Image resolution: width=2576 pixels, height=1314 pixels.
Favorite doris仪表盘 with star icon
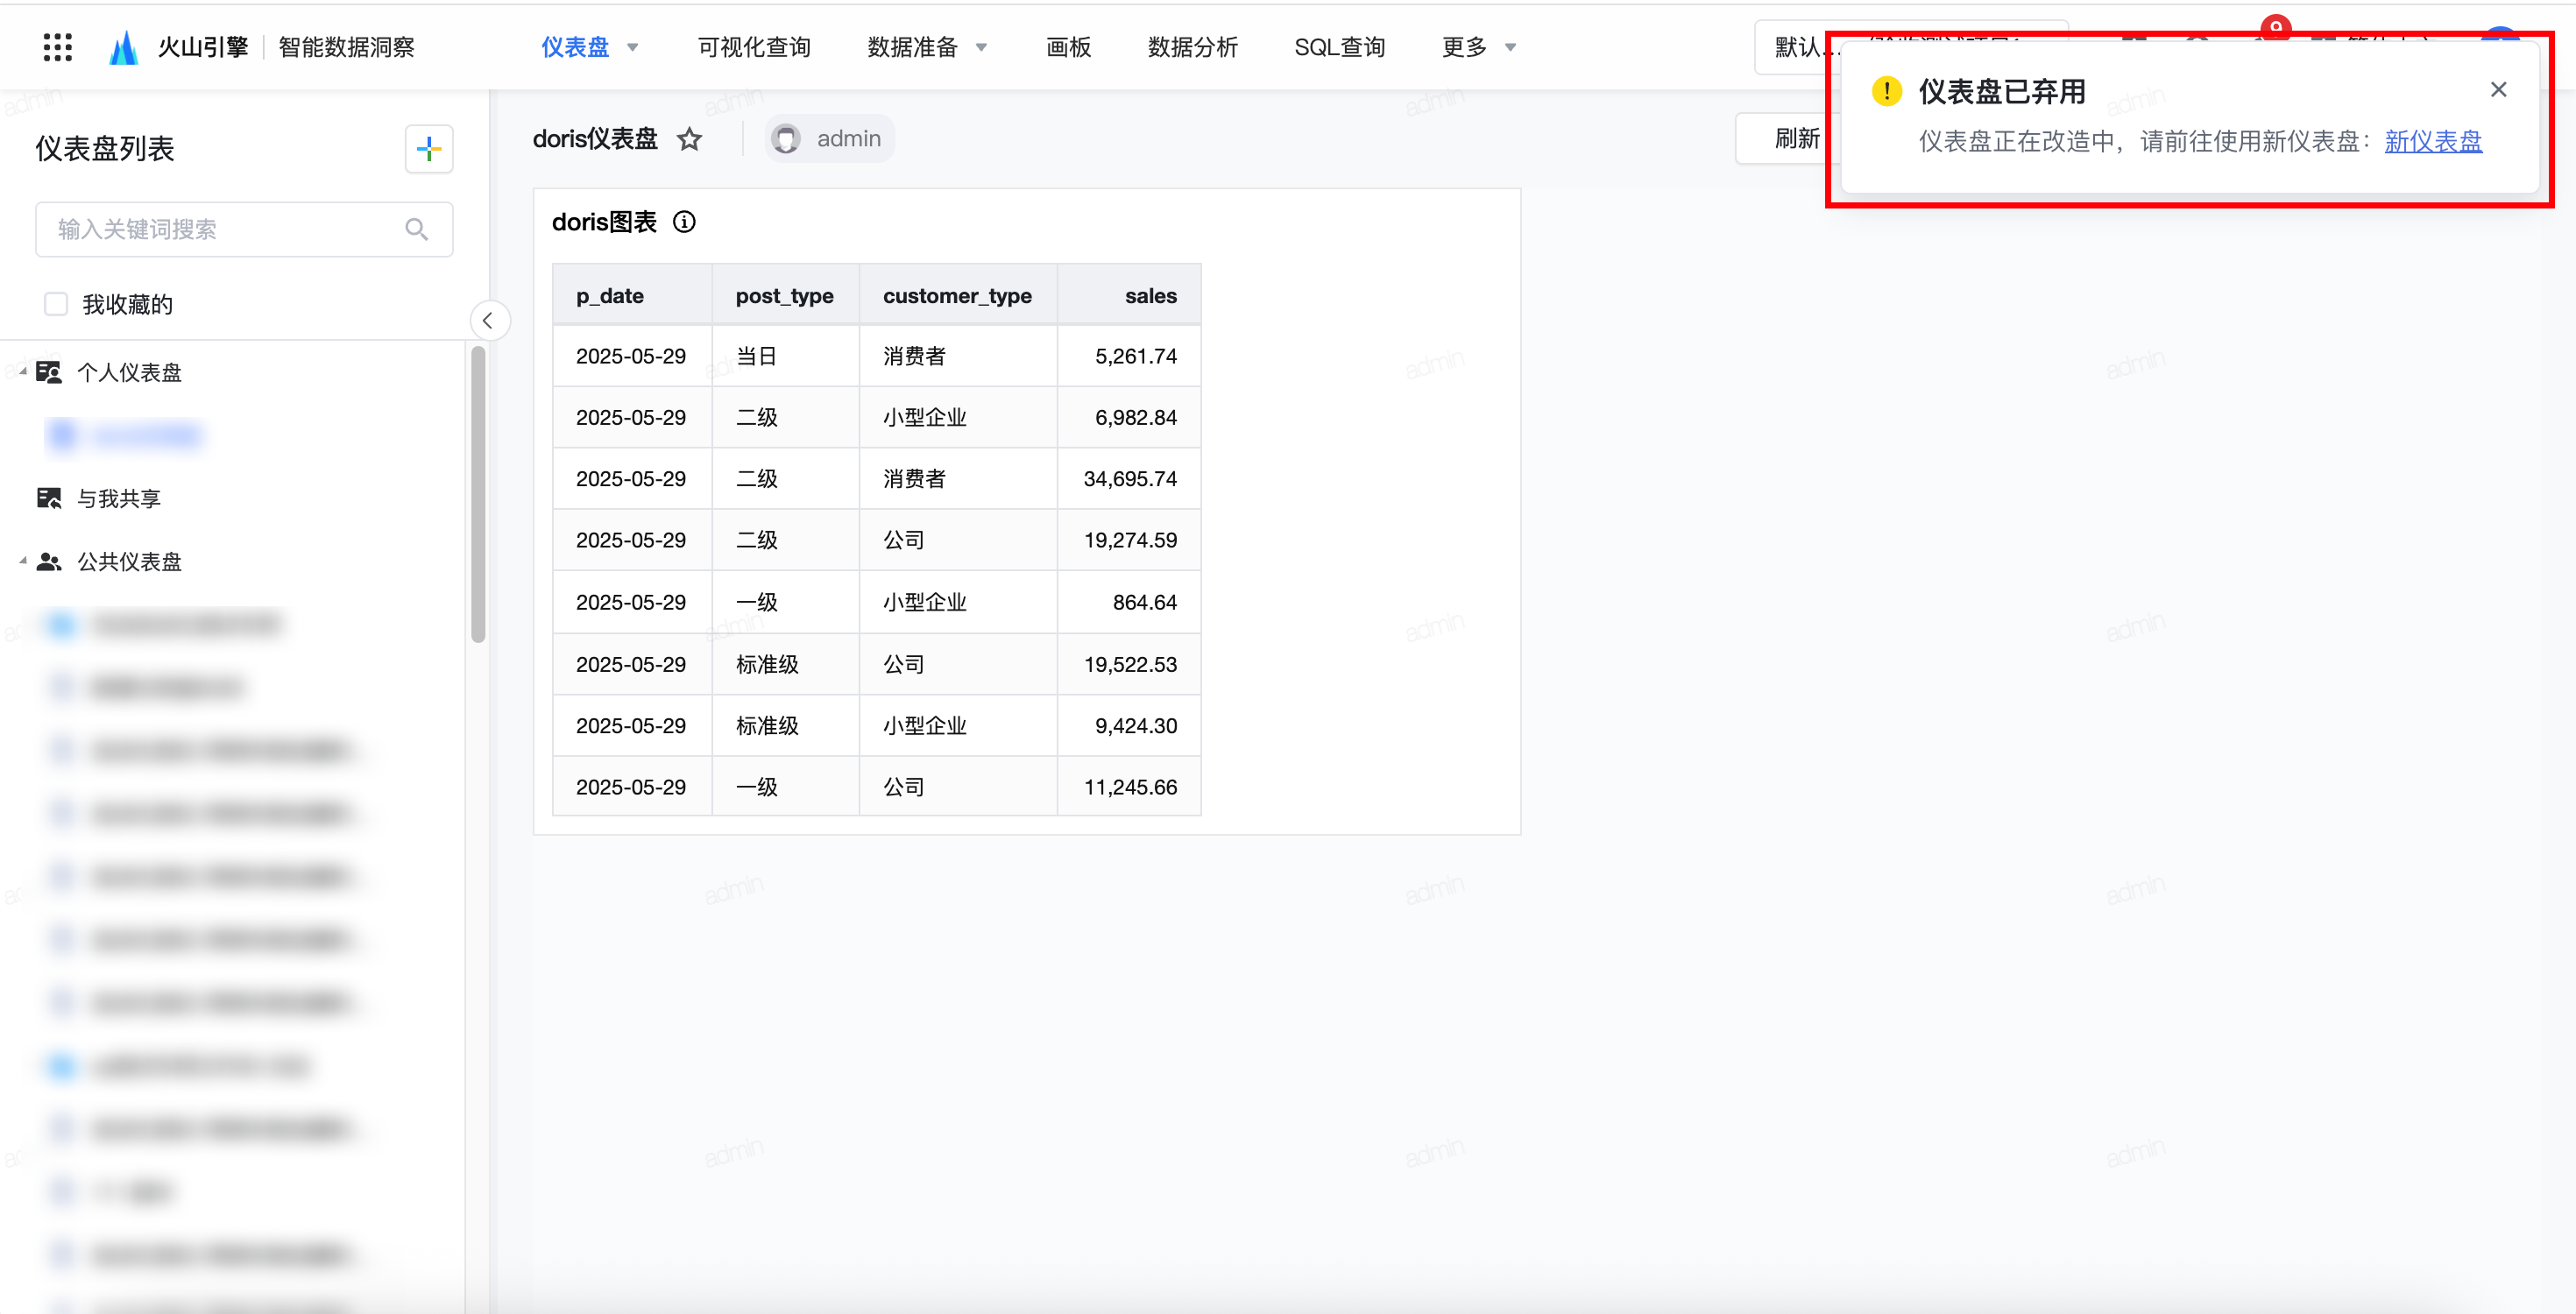point(689,139)
